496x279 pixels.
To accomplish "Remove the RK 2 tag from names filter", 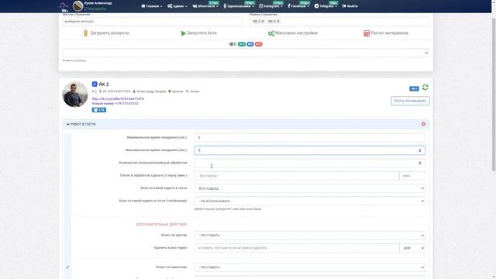I will coord(263,22).
